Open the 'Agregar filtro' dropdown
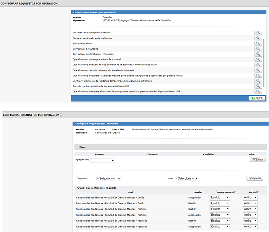This screenshot has height=232, width=269. point(102,161)
